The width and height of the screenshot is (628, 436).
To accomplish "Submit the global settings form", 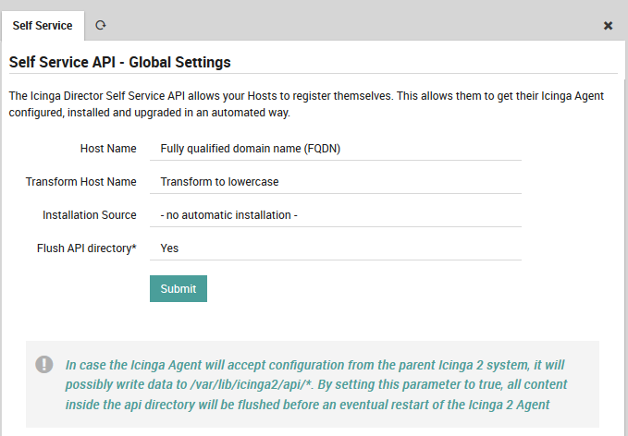I will pyautogui.click(x=178, y=288).
